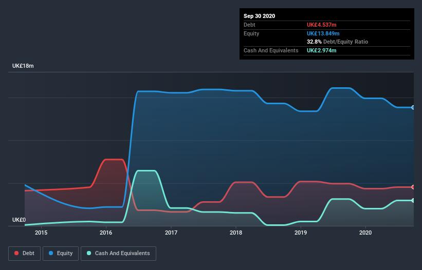422x270 pixels.
Task: Click the red Debt legend dot
Action: click(x=16, y=253)
